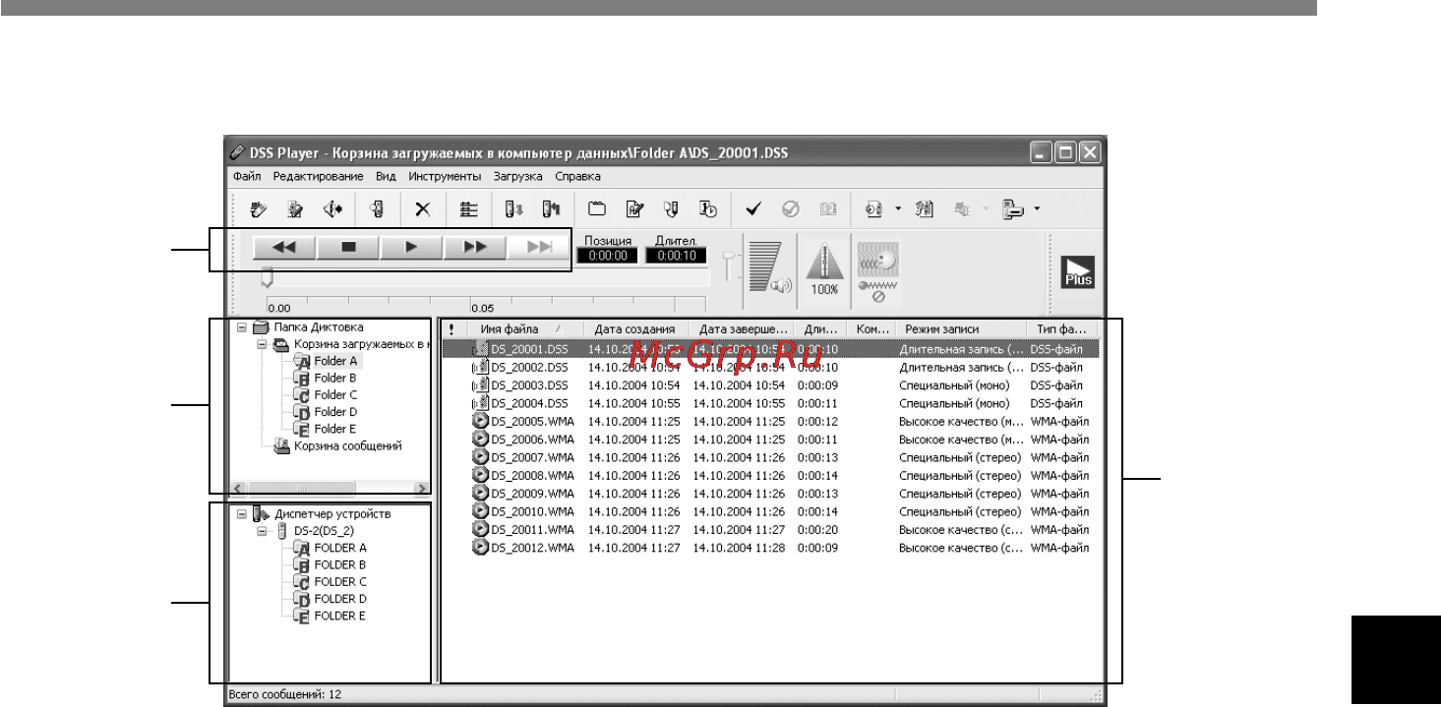Screen dimensions: 1441x707
Task: Open the Файл menu
Action: click(x=247, y=177)
